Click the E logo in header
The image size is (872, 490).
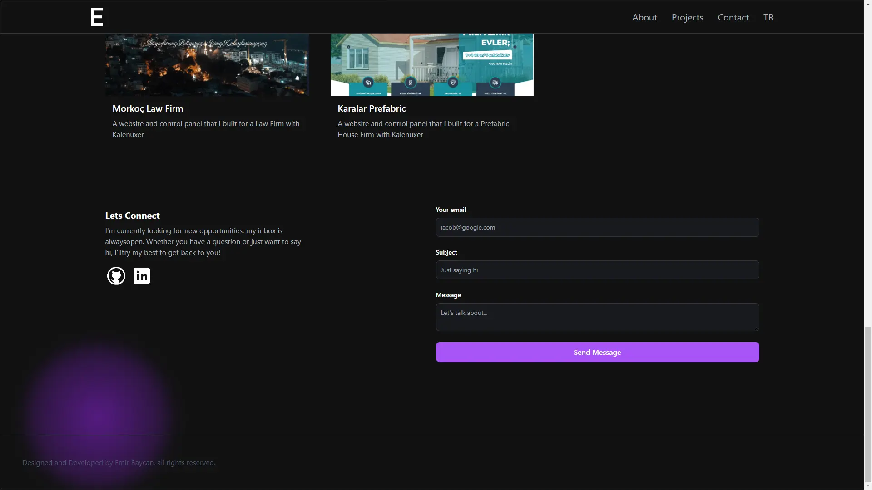coord(97,17)
